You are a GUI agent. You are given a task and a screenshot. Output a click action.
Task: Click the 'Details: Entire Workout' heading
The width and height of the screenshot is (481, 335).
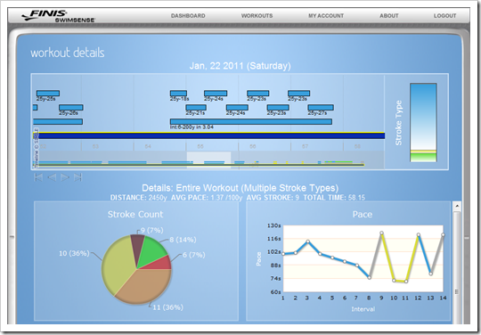[240, 188]
